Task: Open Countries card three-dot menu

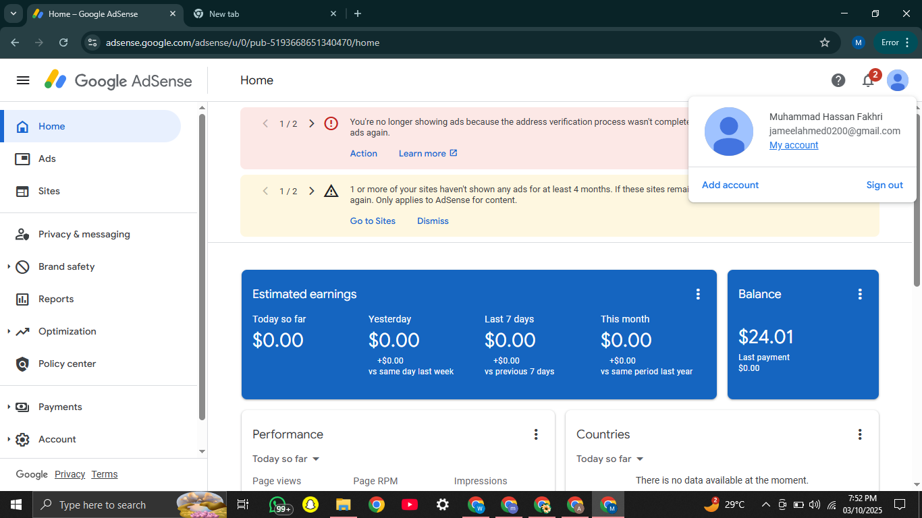Action: (860, 434)
